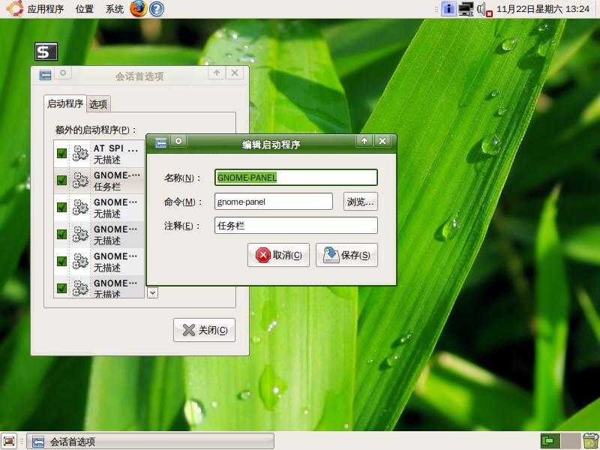Click 关闭 button in 会话首选项

(204, 330)
